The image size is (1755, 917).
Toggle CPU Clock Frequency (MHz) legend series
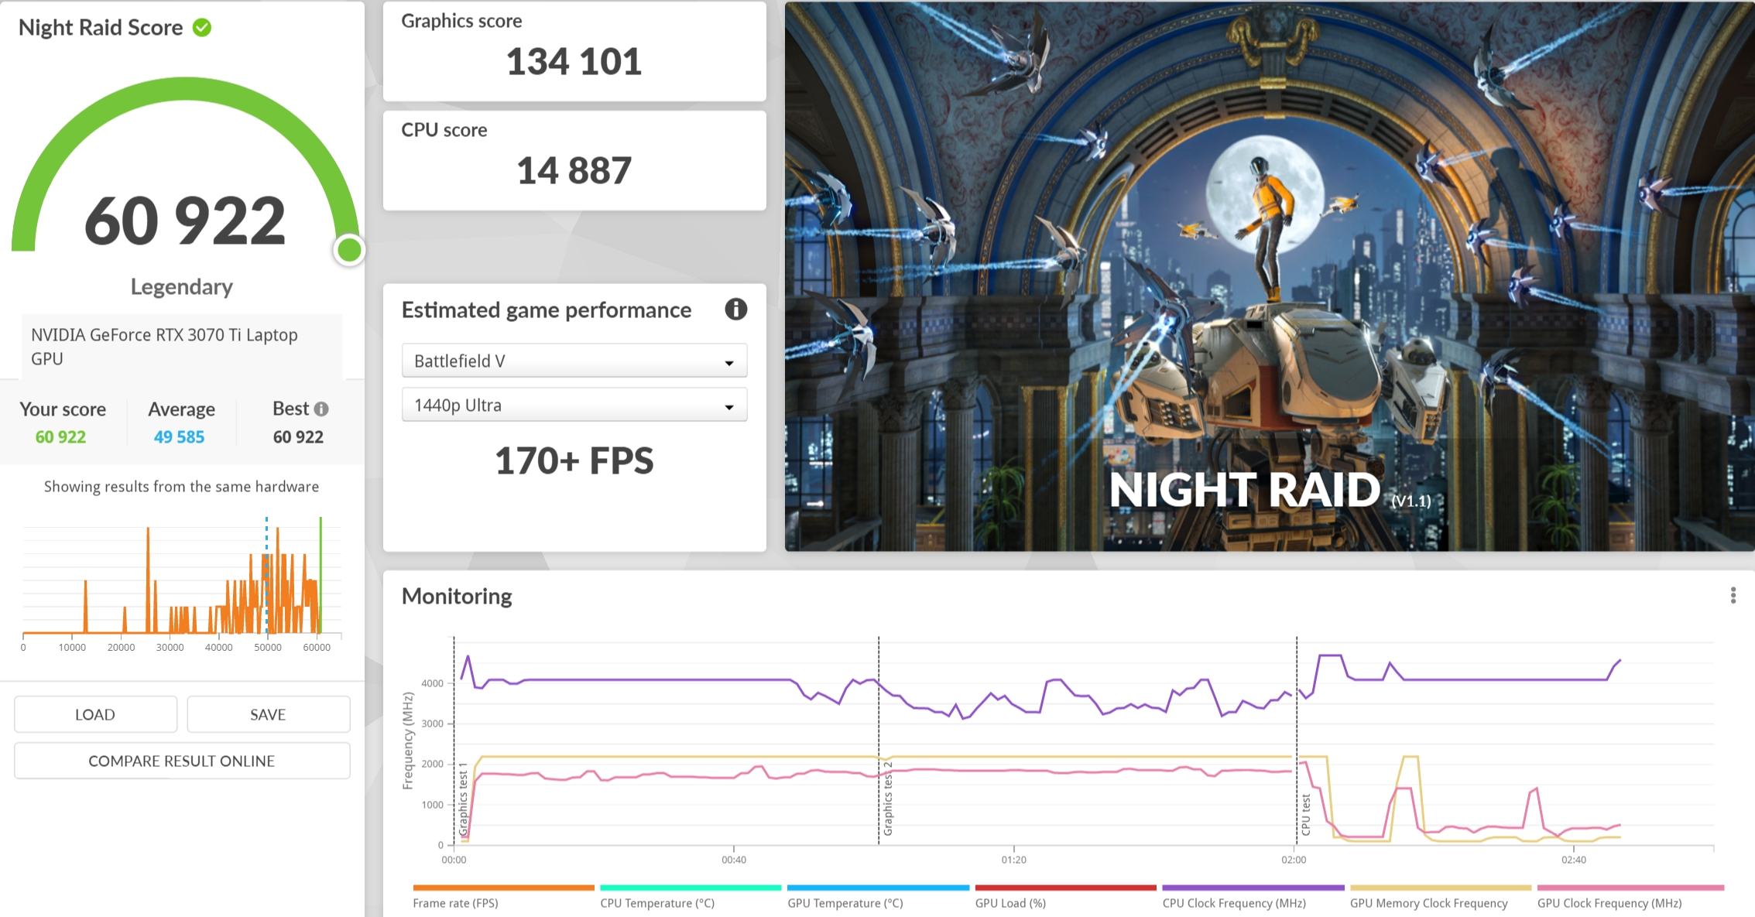tap(1253, 897)
